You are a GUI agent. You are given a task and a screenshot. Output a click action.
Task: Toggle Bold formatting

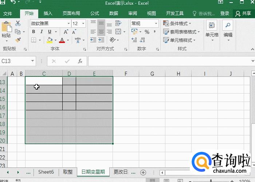coord(34,32)
